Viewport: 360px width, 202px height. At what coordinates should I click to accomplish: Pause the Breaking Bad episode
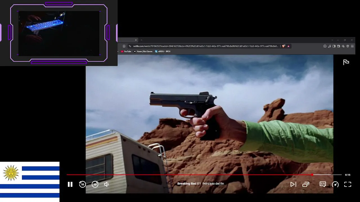(x=70, y=184)
